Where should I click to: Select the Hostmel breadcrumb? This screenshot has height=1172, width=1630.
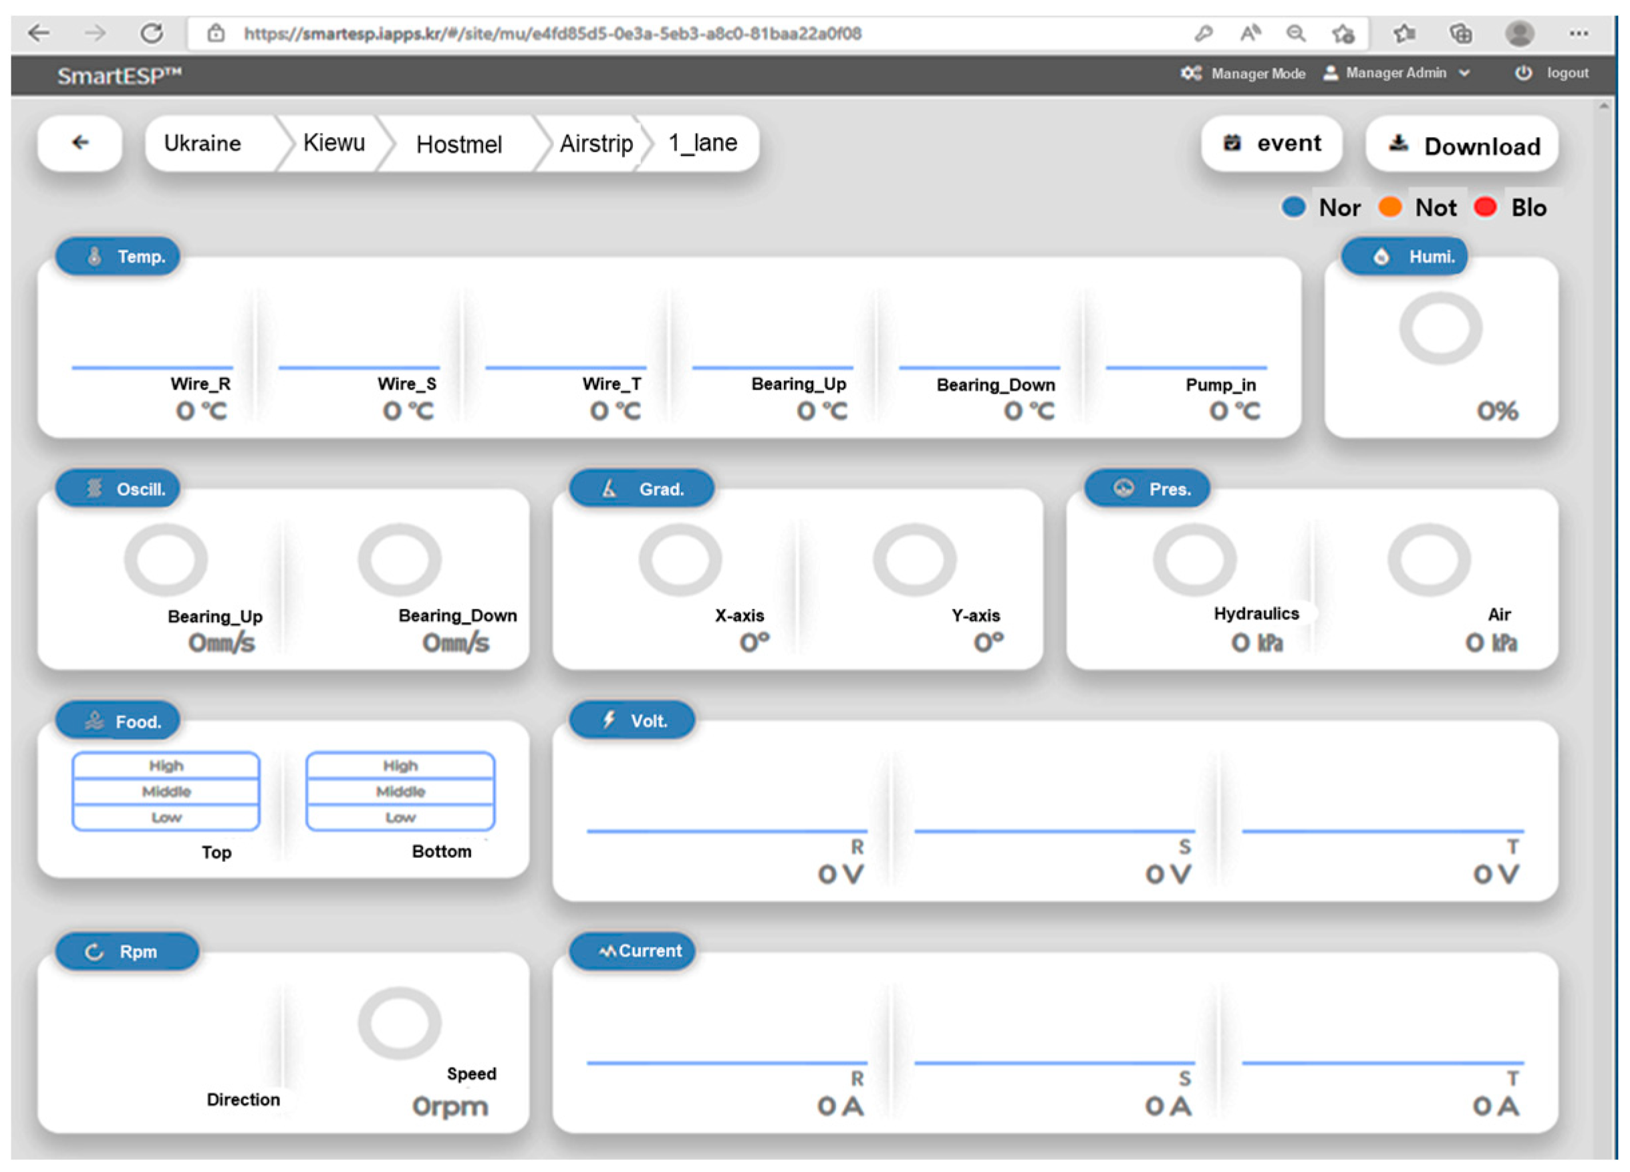point(458,144)
